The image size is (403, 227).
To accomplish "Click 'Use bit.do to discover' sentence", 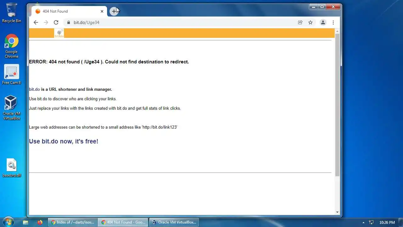I will coord(73,99).
